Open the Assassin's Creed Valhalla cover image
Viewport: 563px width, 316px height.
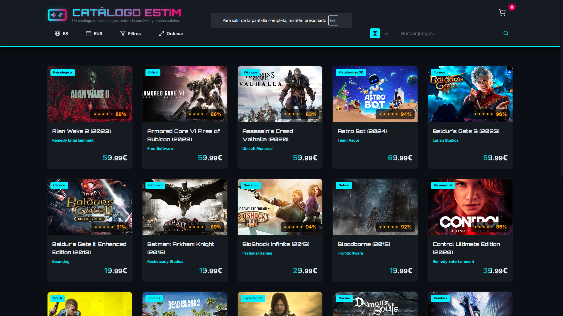pos(280,94)
